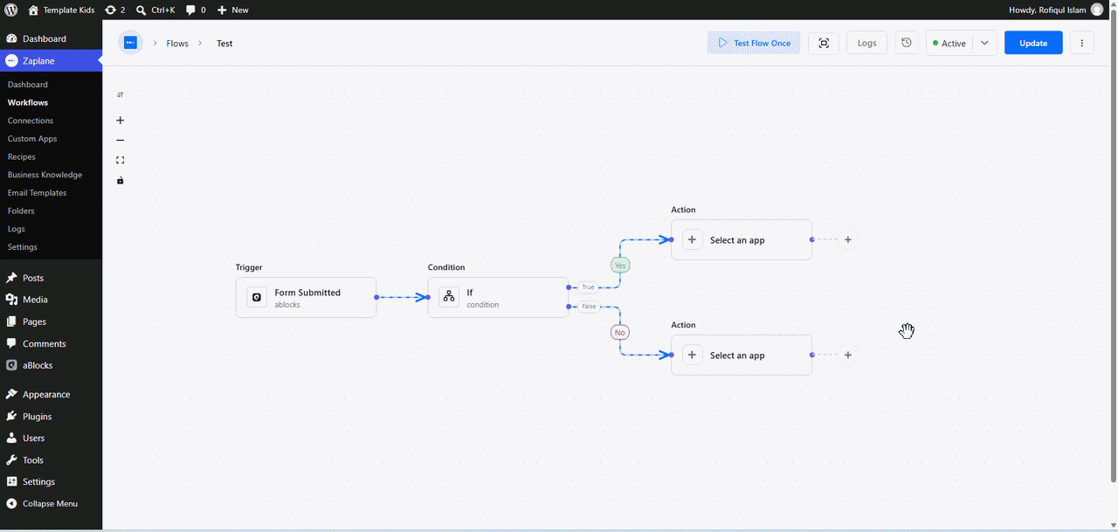Viewport: 1118px width, 532px height.
Task: Expand the Active status dropdown arrow
Action: [985, 43]
